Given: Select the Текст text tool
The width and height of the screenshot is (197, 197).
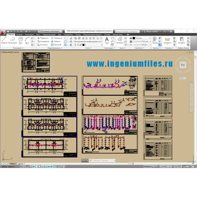Looking at the screenshot, I should (107, 40).
